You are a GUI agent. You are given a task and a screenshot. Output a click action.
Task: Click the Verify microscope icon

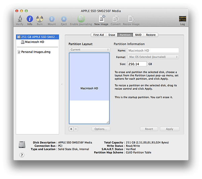[x=20, y=19]
